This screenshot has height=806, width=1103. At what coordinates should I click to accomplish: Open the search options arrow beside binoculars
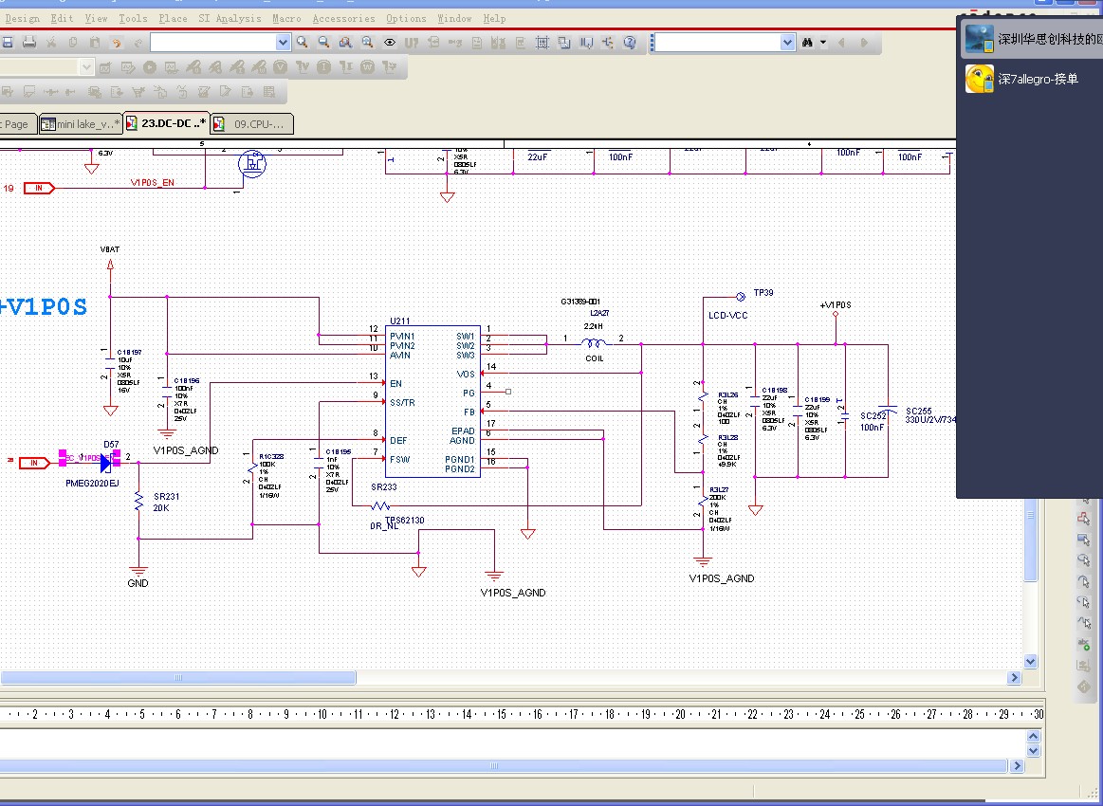point(823,43)
